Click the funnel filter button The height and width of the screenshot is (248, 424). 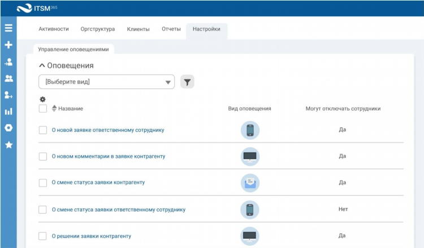(187, 82)
